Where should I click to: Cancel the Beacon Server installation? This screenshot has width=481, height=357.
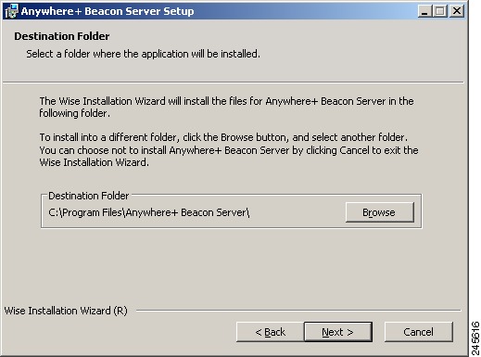coord(419,332)
